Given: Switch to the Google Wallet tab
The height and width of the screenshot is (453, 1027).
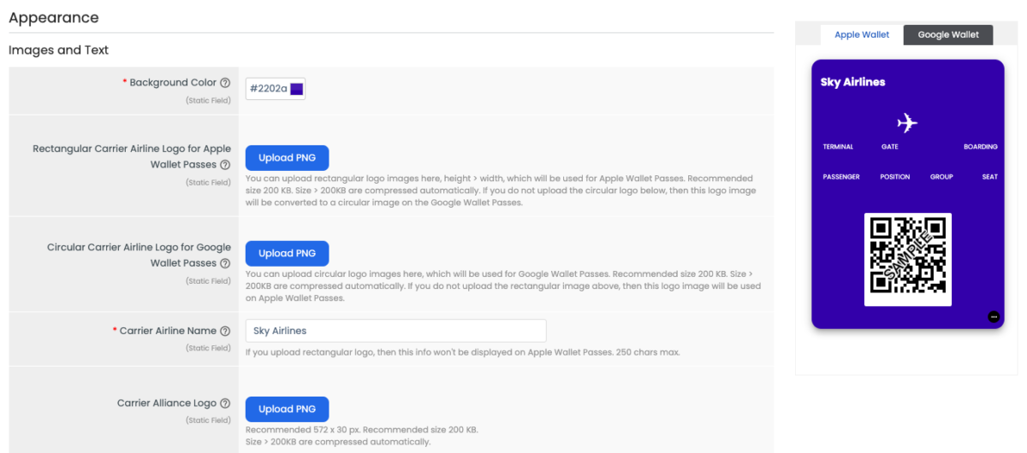Looking at the screenshot, I should tap(948, 35).
